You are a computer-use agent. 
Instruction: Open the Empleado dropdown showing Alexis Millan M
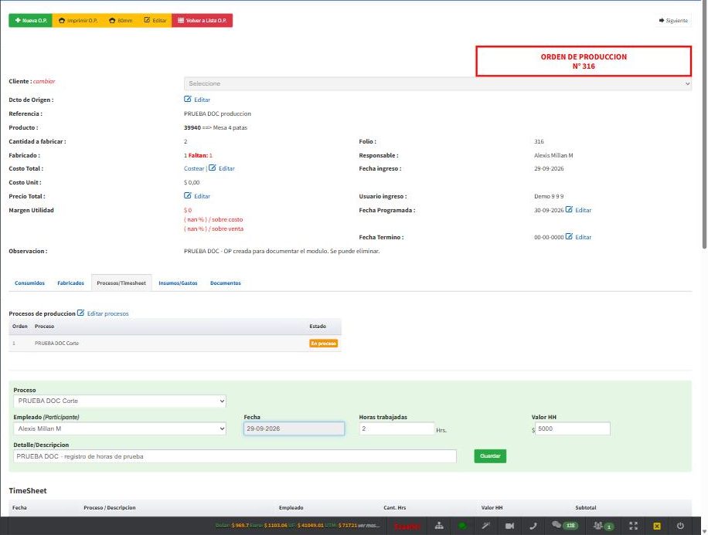[120, 428]
